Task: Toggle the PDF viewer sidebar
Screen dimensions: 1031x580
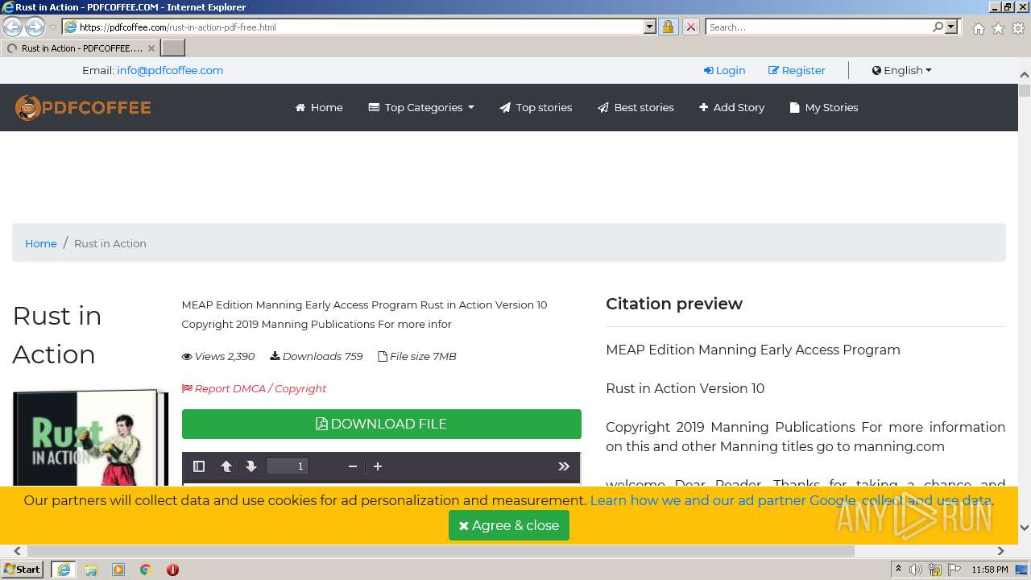Action: pos(199,466)
